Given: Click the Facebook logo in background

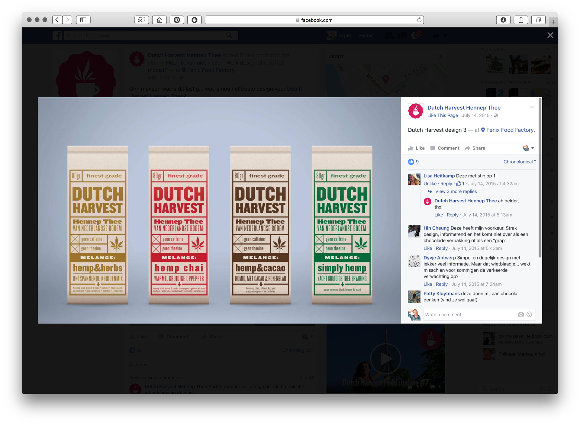Looking at the screenshot, I should pos(57,36).
